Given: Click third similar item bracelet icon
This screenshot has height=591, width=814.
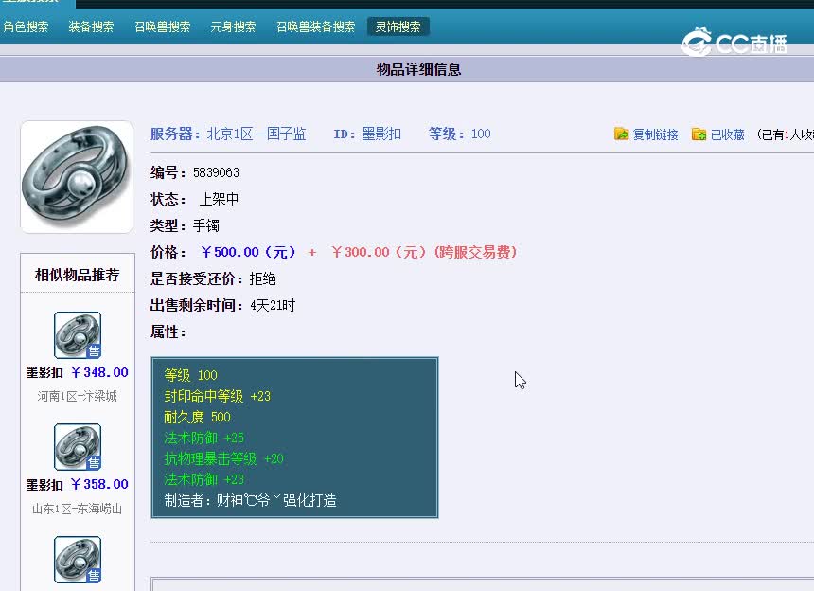Looking at the screenshot, I should [78, 559].
